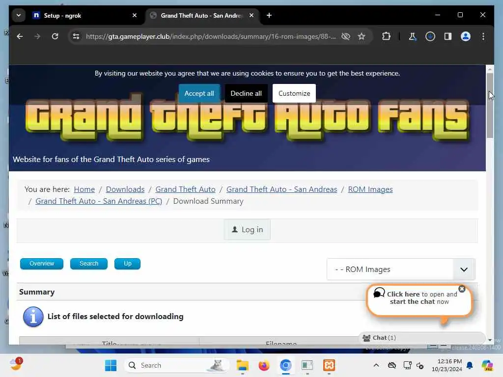Open the Windows Start menu
503x377 pixels.
[x=111, y=365]
